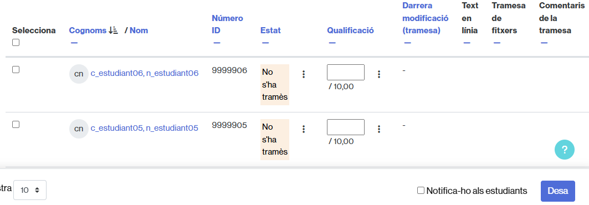
Task: Open status actions menu for estudiant05
Action: (304, 129)
